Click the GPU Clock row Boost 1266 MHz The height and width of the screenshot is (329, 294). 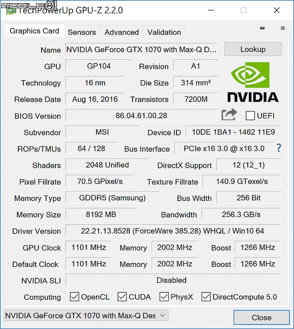click(258, 247)
